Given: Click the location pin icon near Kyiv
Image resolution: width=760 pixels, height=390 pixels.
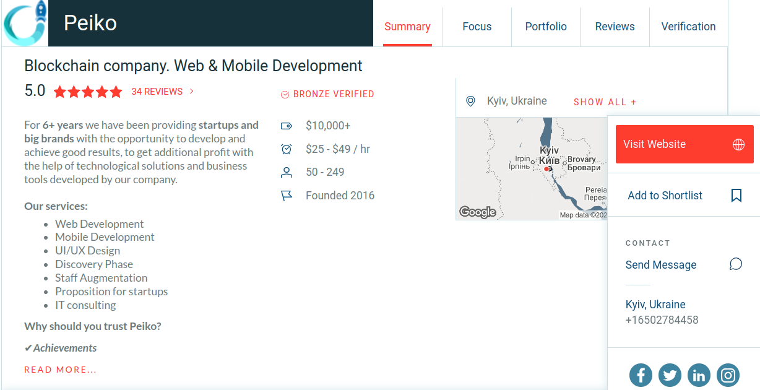Looking at the screenshot, I should coord(470,101).
